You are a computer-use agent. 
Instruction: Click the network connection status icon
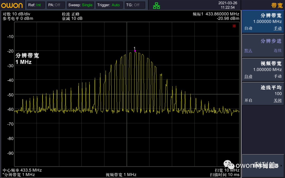(156, 6)
